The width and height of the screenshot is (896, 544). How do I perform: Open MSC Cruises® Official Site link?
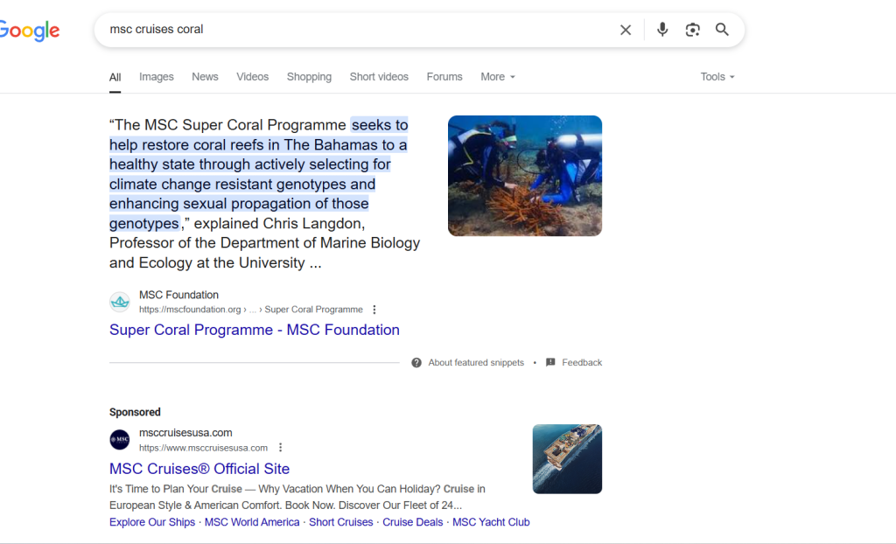click(199, 469)
